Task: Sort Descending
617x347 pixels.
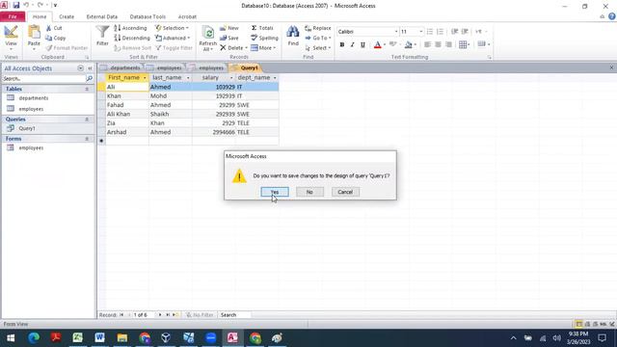Action: point(132,39)
